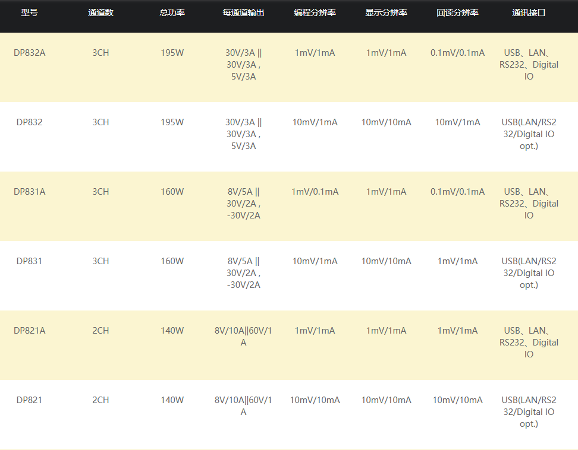This screenshot has height=450, width=578.
Task: Select the 2CH cell in DP821A row
Action: 100,331
